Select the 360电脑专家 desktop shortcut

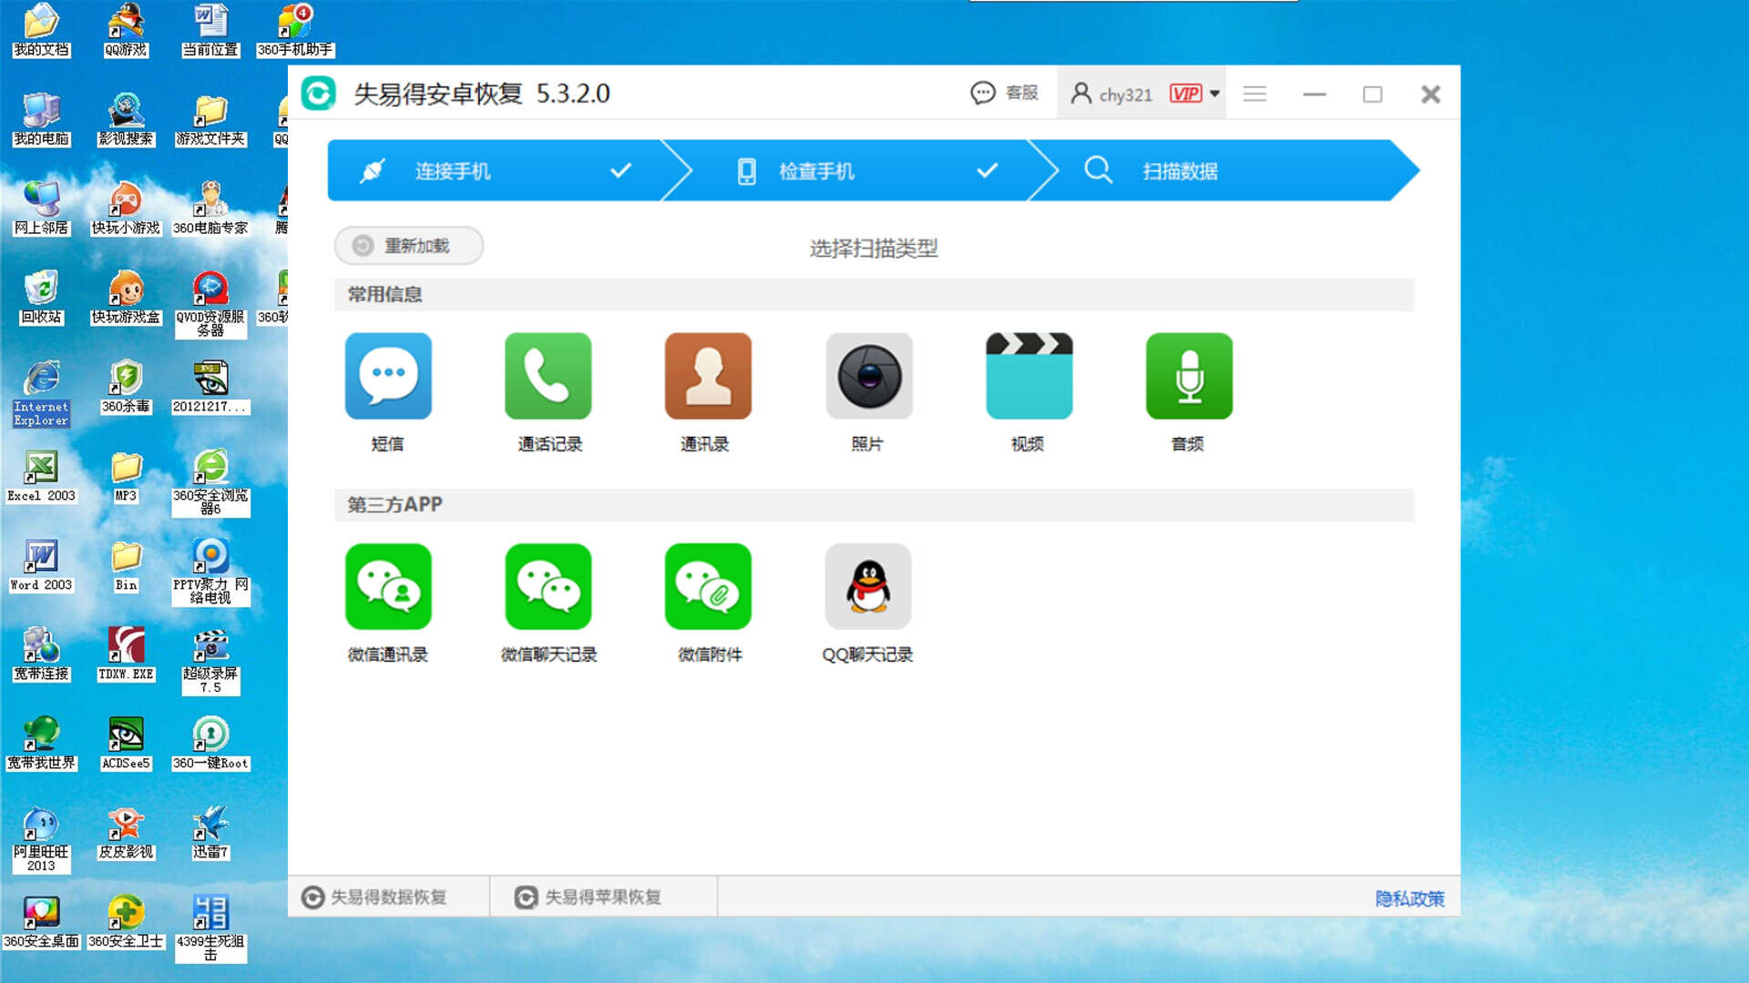210,208
